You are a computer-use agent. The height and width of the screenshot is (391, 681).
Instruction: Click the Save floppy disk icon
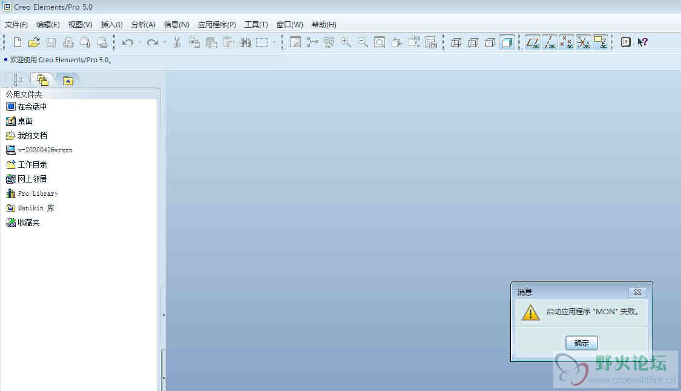[x=51, y=42]
